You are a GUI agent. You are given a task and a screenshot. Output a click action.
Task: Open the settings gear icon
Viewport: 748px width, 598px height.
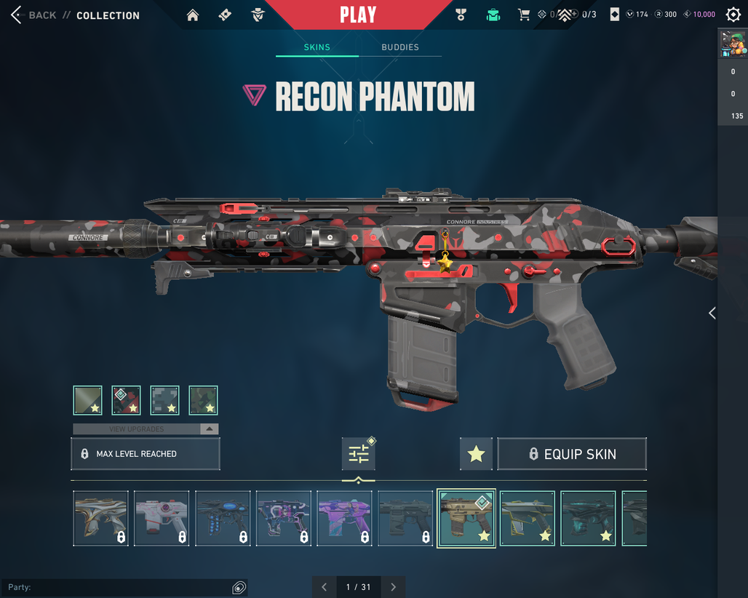(x=733, y=15)
